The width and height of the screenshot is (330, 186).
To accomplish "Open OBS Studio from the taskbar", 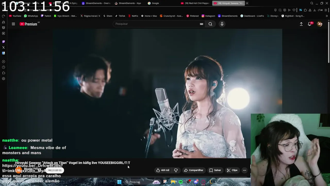I will (188, 182).
